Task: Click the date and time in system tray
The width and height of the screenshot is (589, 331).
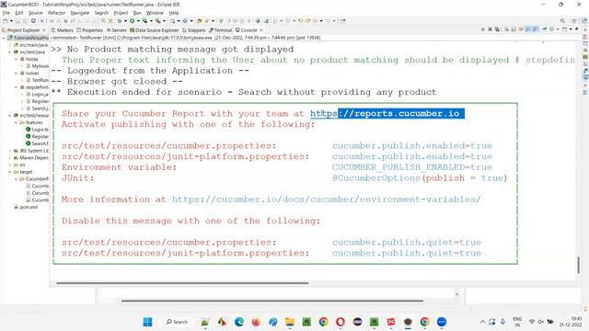Action: click(571, 322)
